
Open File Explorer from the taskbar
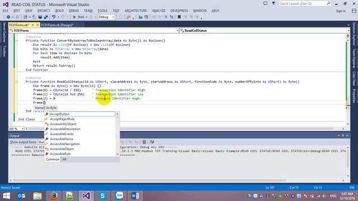tap(37, 196)
